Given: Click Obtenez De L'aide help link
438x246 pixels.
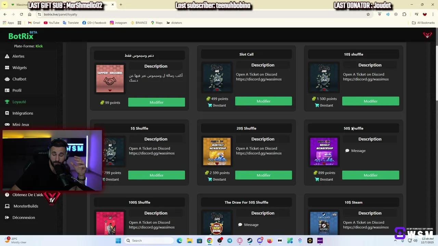Looking at the screenshot, I should pos(28,195).
